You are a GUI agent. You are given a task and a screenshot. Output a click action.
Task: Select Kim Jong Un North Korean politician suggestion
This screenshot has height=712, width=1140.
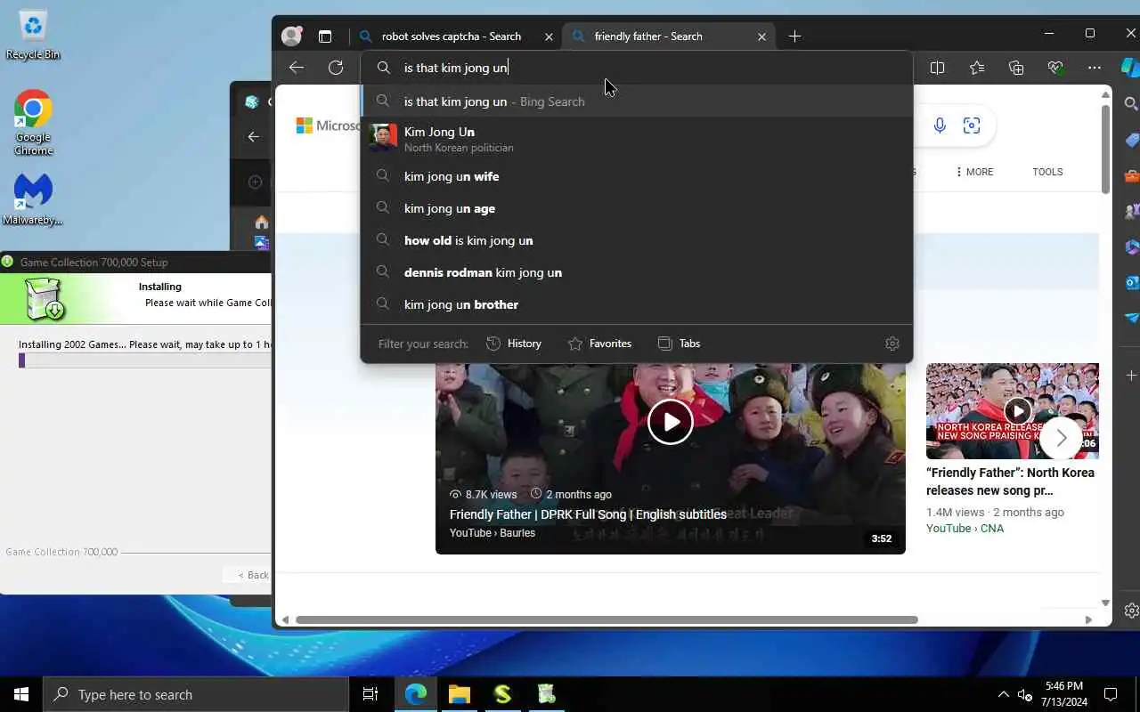637,139
